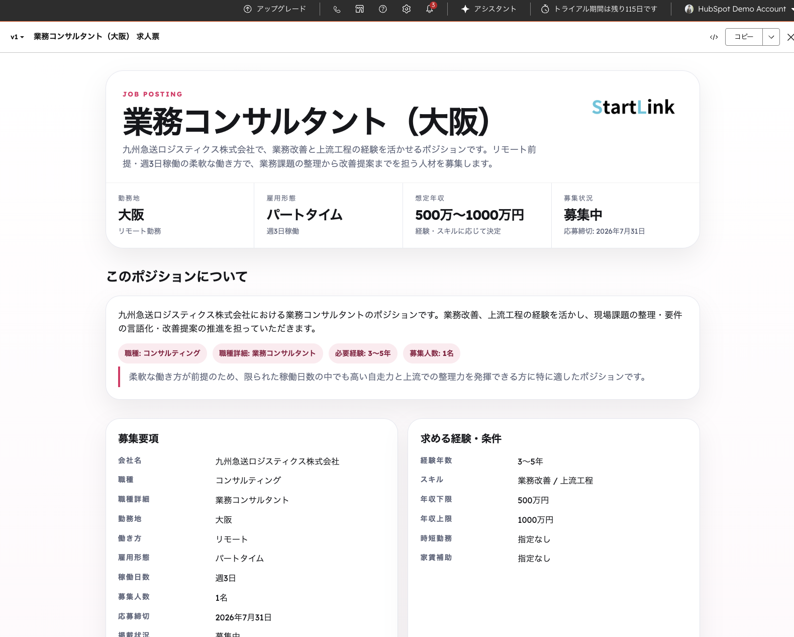Screen dimensions: 794x637
Task: Click the 1000万円 upper salary value
Action: click(536, 520)
